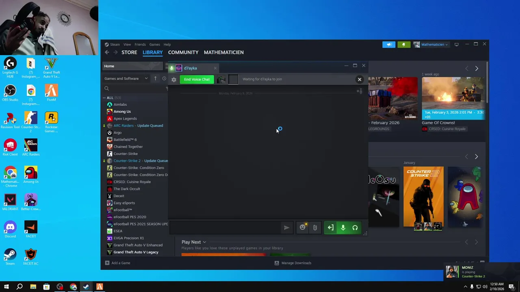Leave voice chat using the exit arrow icon
520x292 pixels.
(x=331, y=228)
